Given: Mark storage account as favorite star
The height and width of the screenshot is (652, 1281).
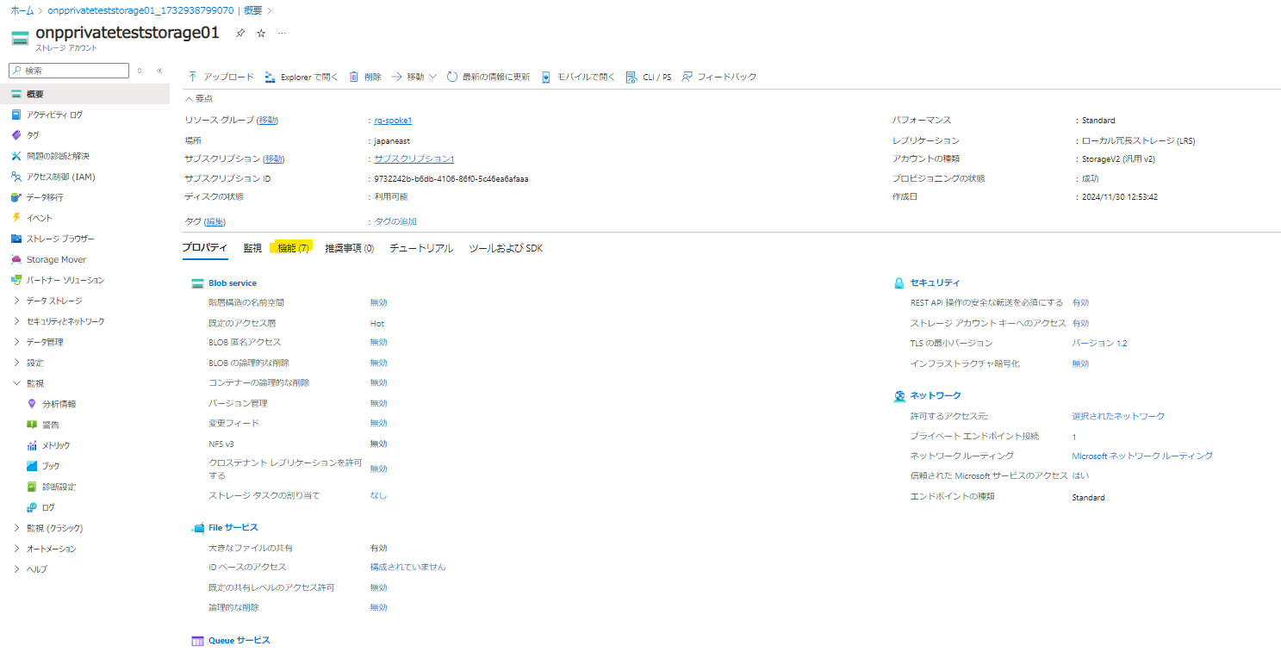Looking at the screenshot, I should click(x=261, y=33).
